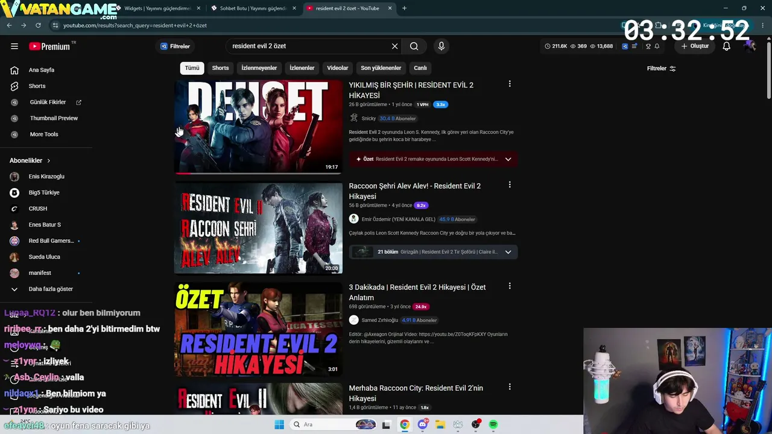Open the Samed Zırhlıoğlu channel link
Image resolution: width=772 pixels, height=434 pixels.
pyautogui.click(x=380, y=320)
